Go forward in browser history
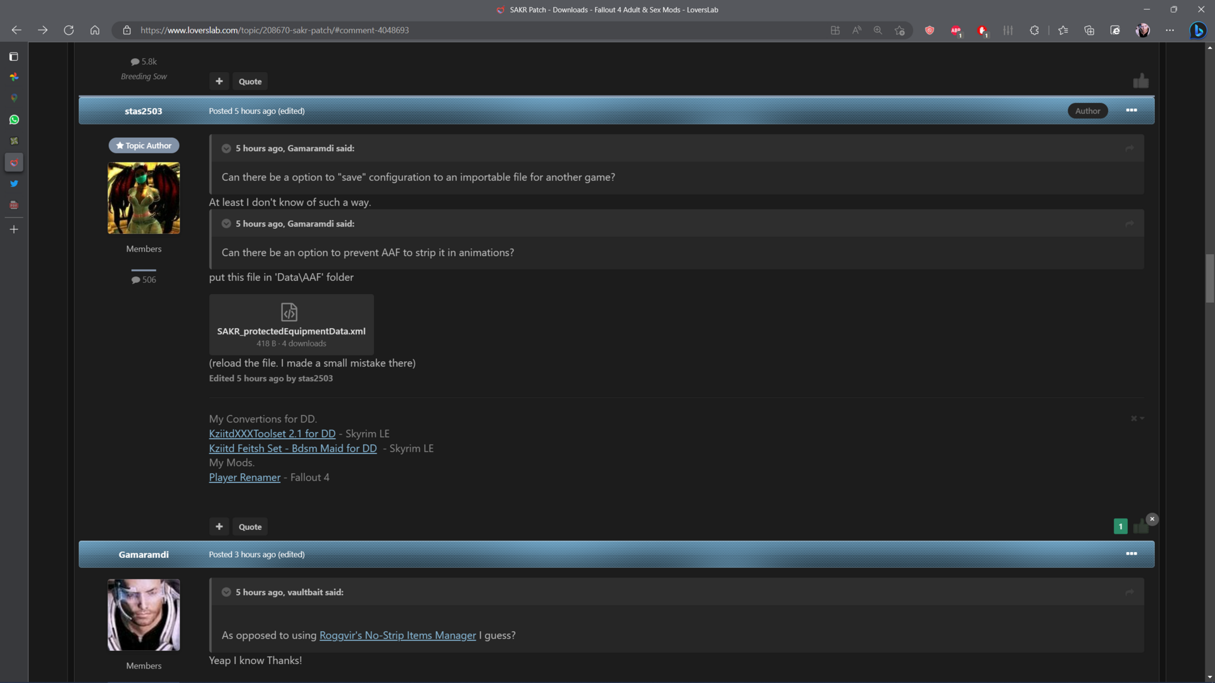The height and width of the screenshot is (683, 1215). click(42, 30)
